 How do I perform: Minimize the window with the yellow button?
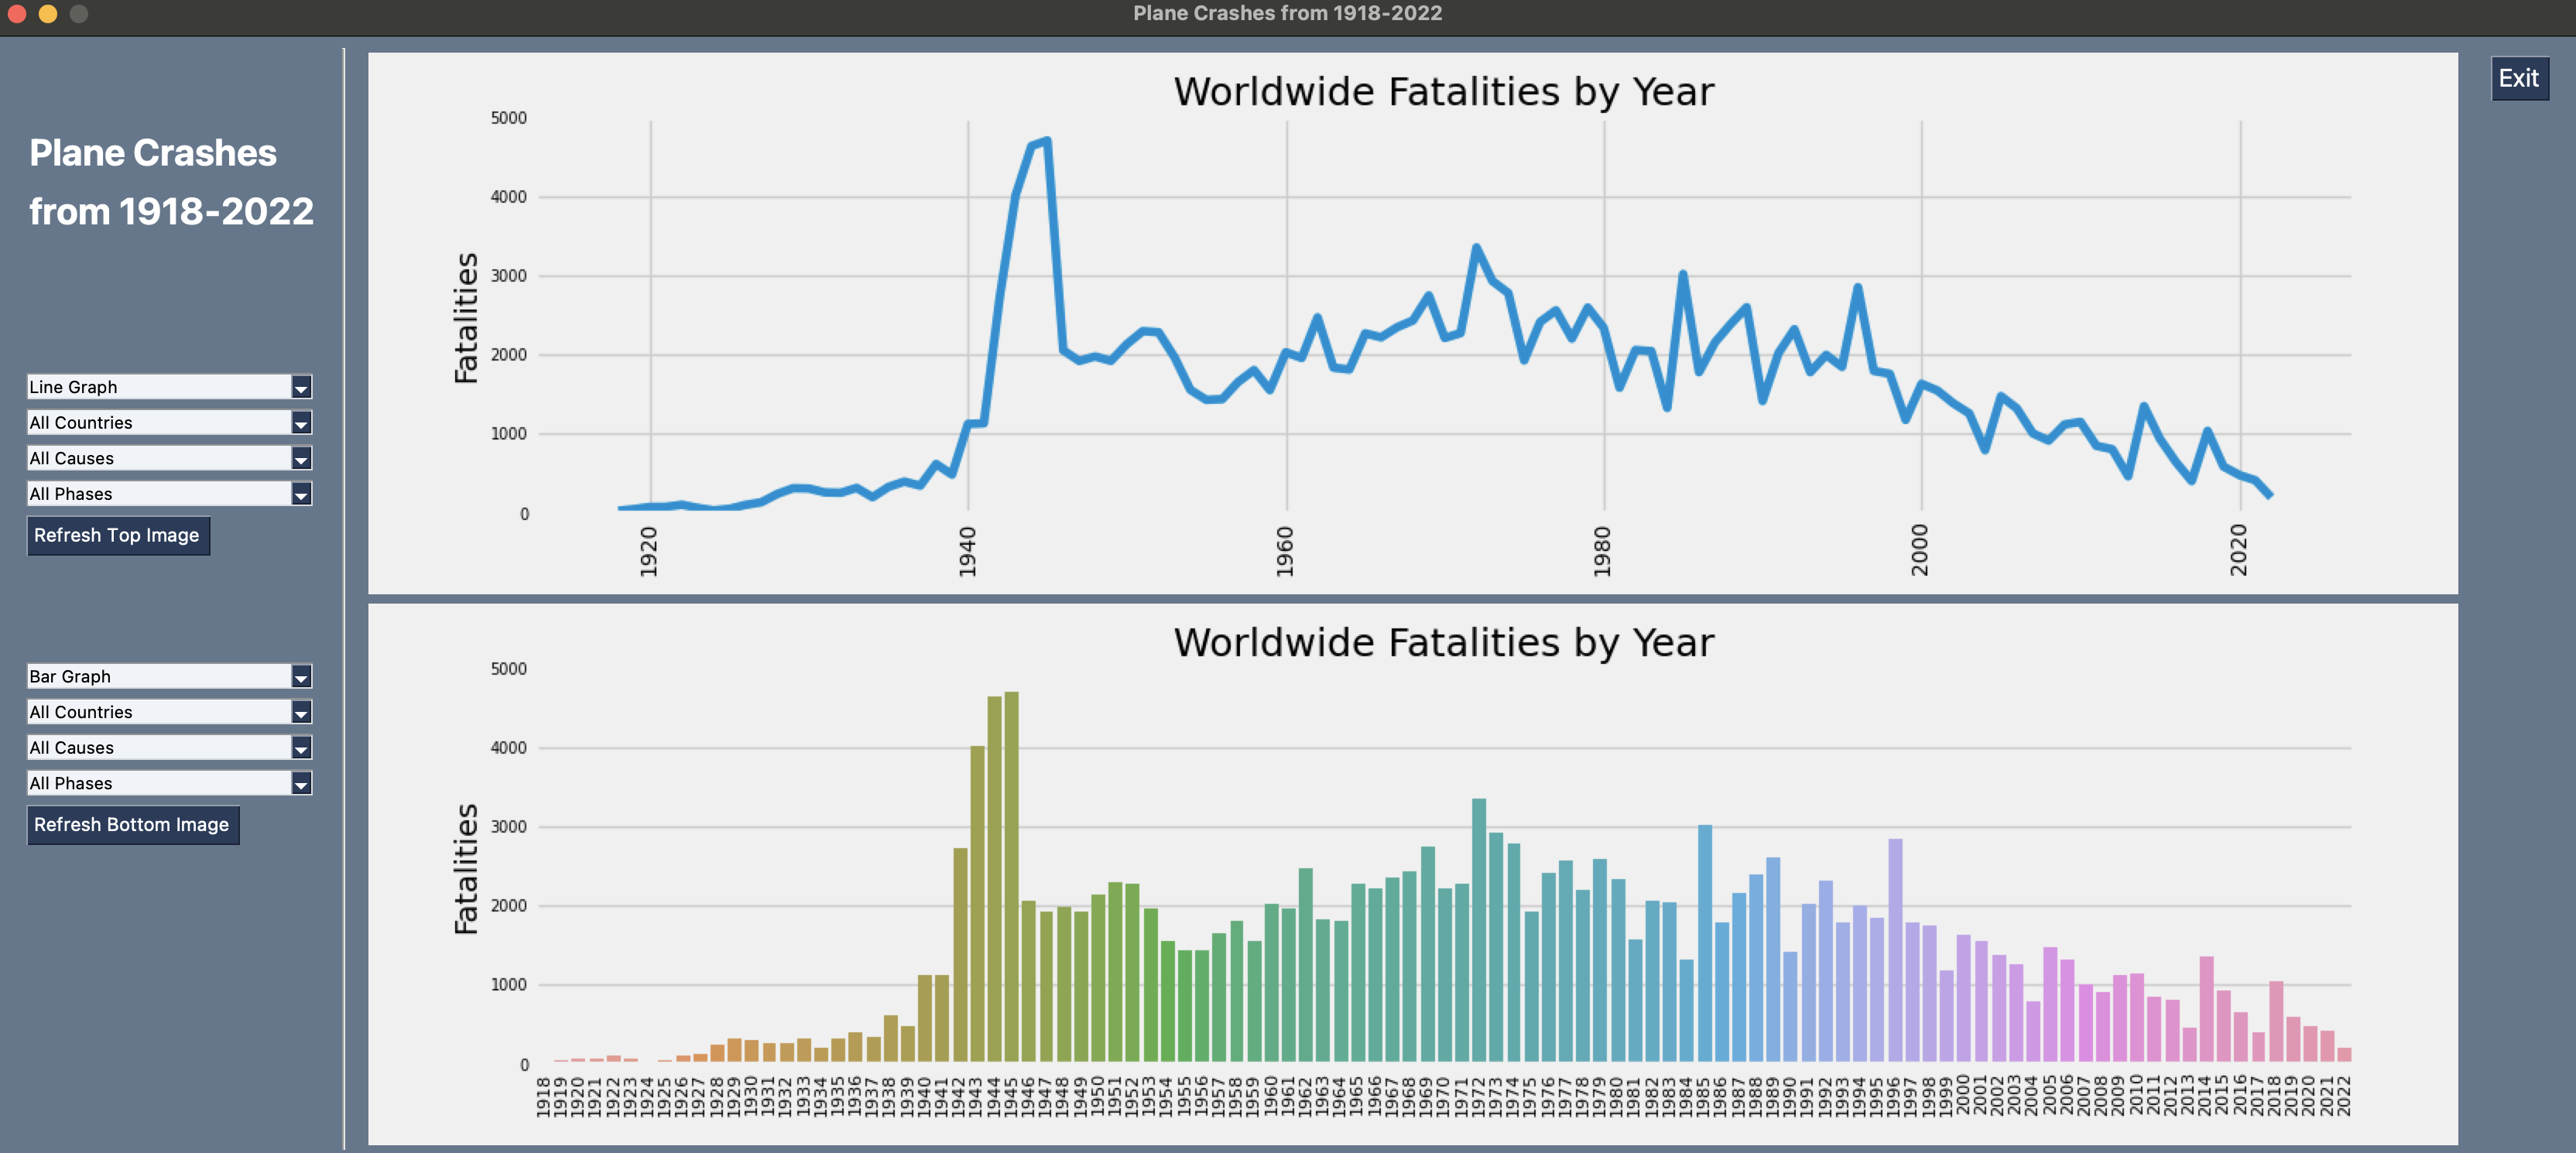(x=47, y=14)
